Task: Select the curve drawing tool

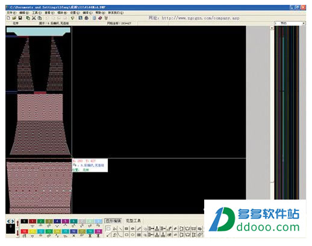Action: 120,235
